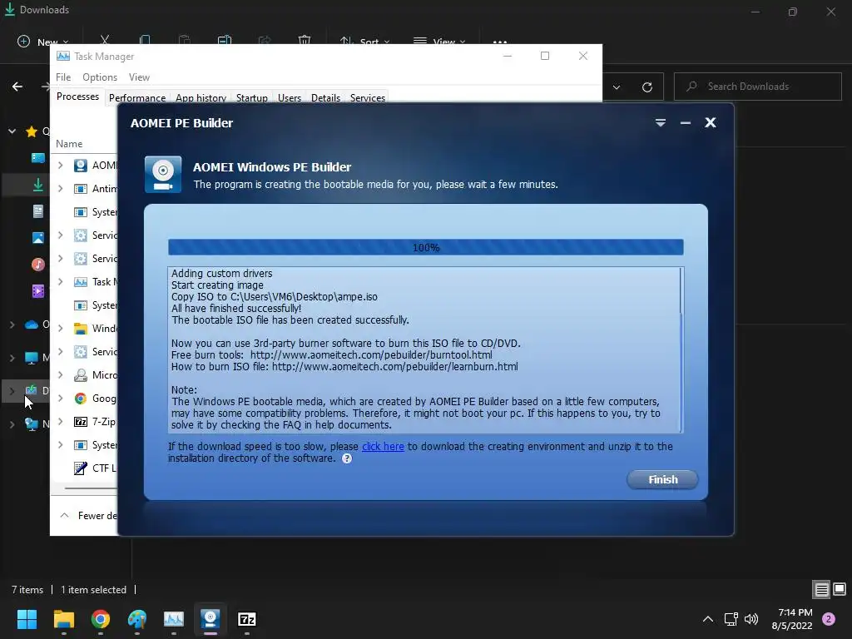Click 'Copy ISO to' log line
Image resolution: width=852 pixels, height=639 pixels.
[x=275, y=297]
